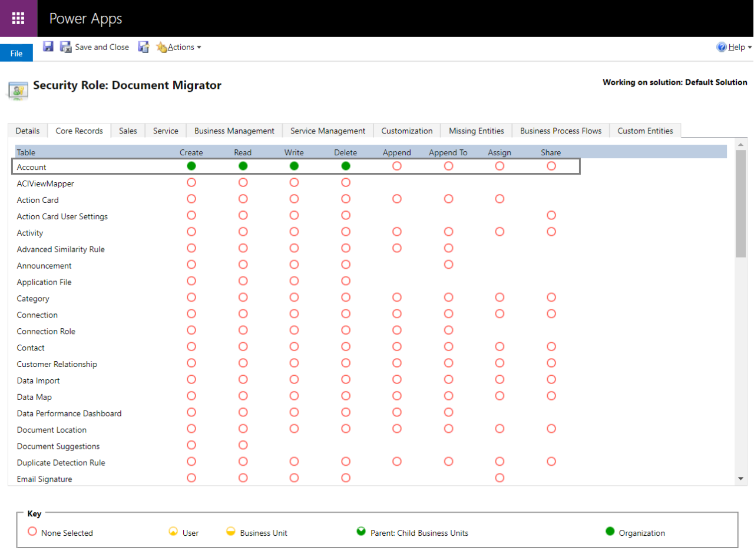Toggle Assign privilege for Duplicate Detection Rule

coord(500,462)
